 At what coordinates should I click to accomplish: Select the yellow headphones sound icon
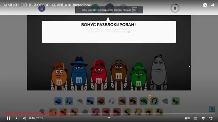138,112
